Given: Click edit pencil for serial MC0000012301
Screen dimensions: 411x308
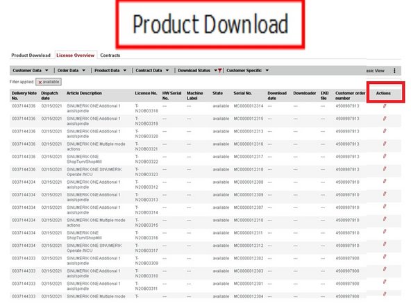Looking at the screenshot, I should click(385, 282).
